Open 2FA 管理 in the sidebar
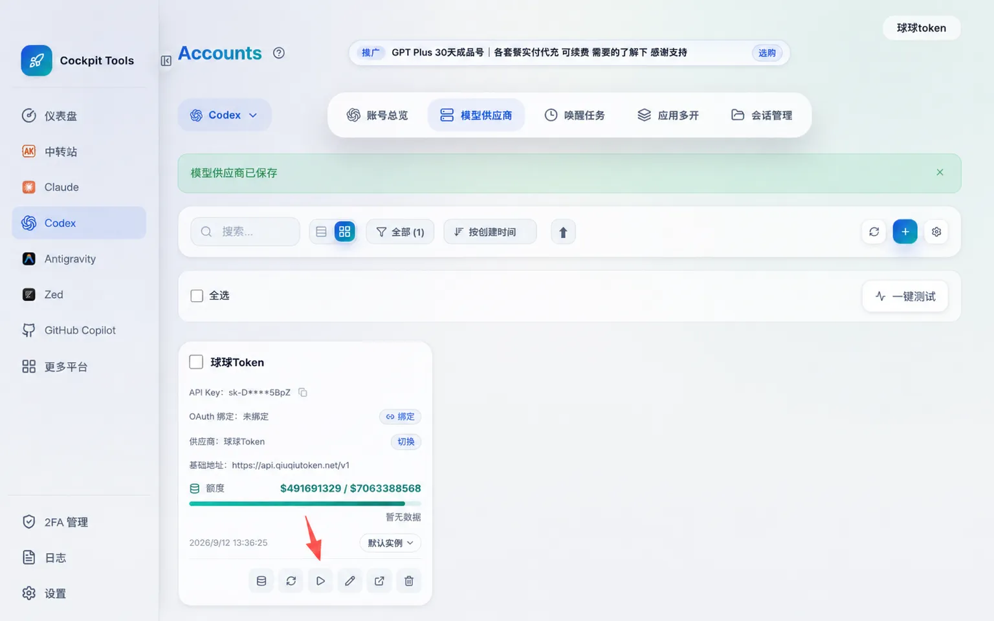Screen dimensions: 994x621 (79, 522)
